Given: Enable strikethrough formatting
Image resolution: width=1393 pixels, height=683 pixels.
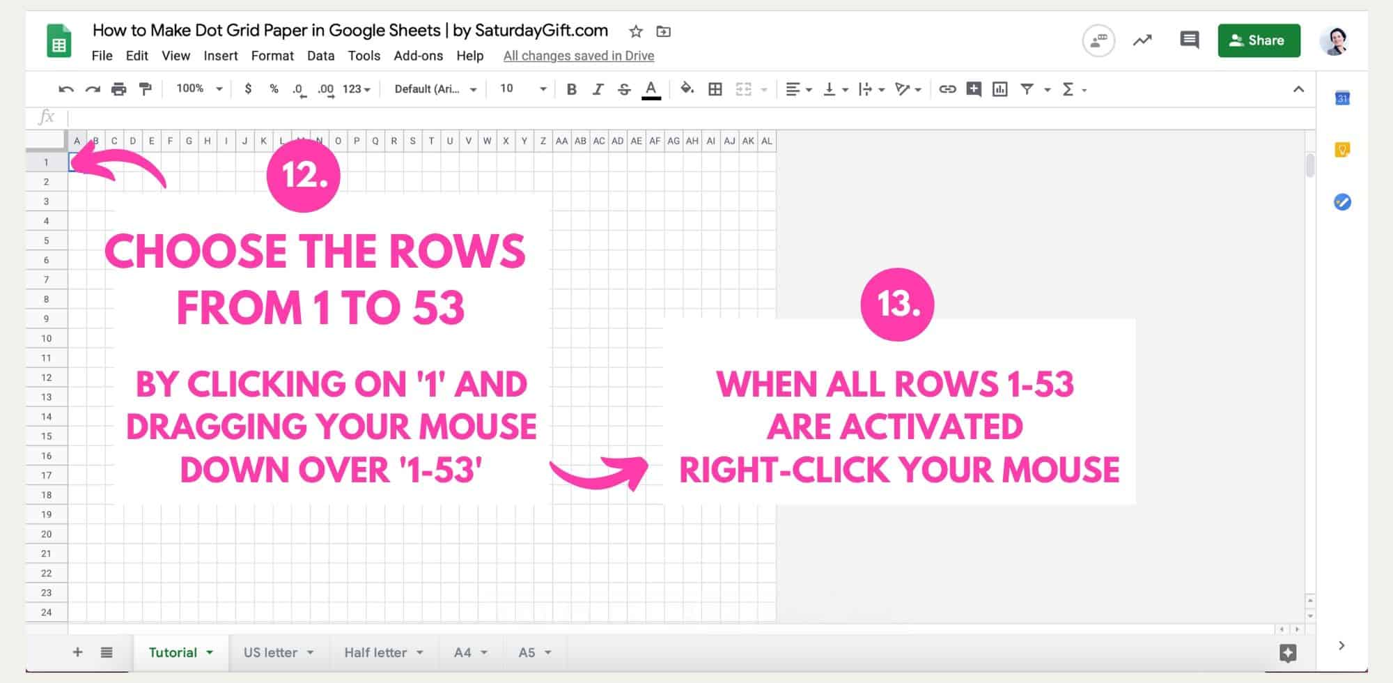Looking at the screenshot, I should [624, 89].
